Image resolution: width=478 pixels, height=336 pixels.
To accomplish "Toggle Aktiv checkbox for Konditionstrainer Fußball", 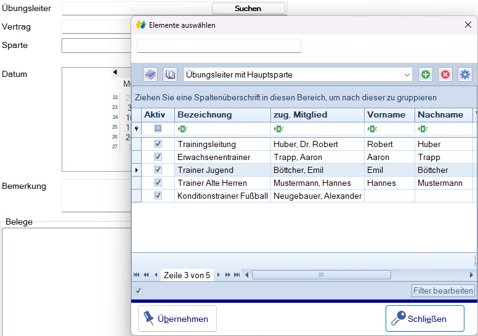I will 158,196.
